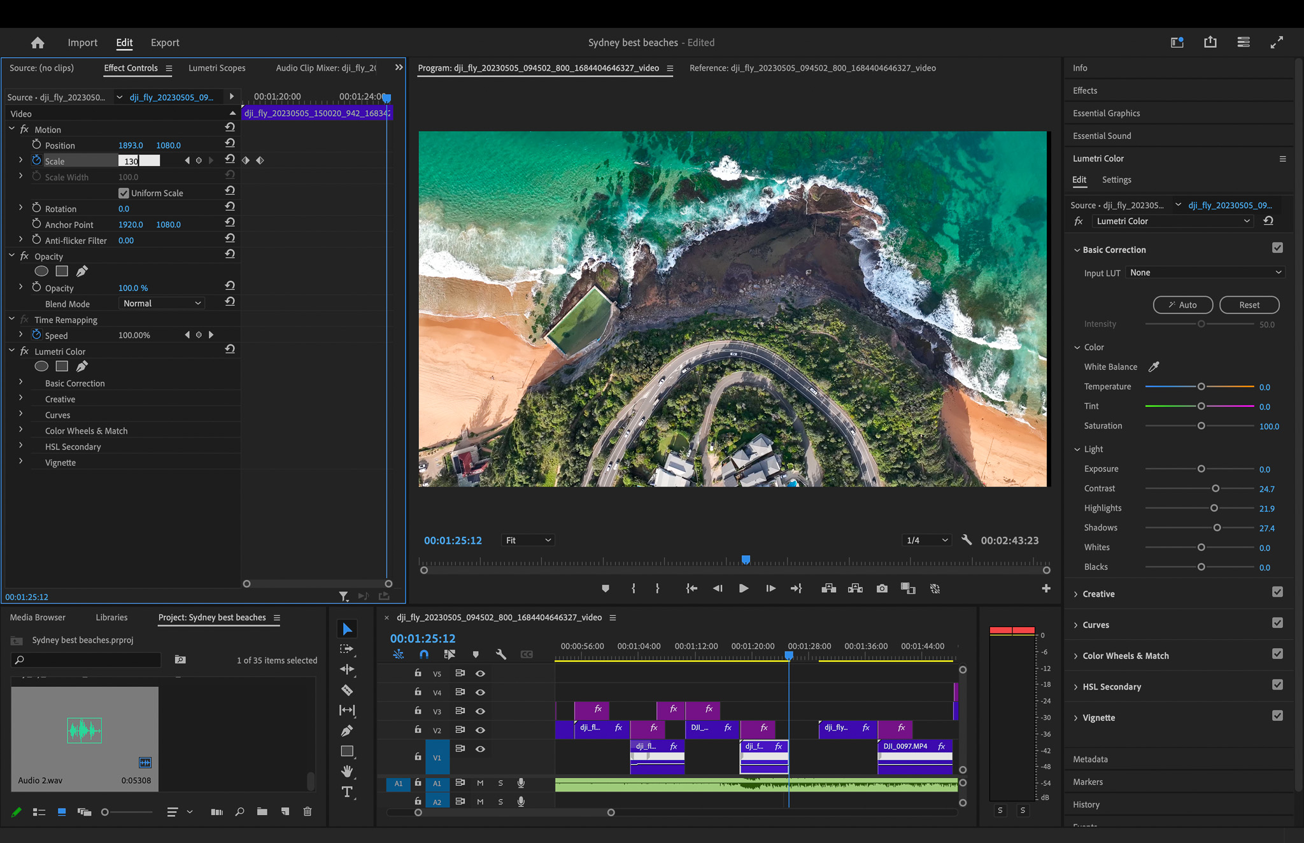Click Play in Program Monitor
Image resolution: width=1304 pixels, height=843 pixels.
click(743, 589)
